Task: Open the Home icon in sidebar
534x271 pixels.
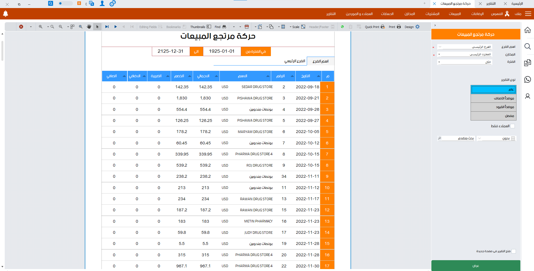Action: coord(527,30)
